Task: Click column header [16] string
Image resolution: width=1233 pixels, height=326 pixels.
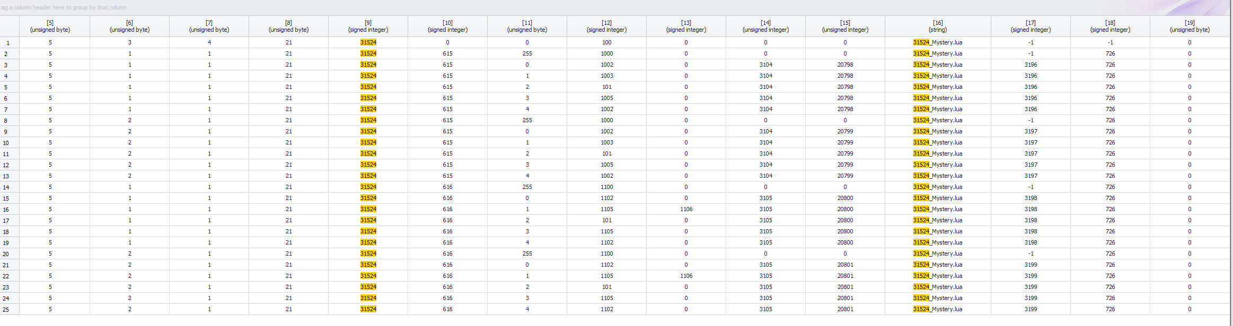Action: pos(938,26)
